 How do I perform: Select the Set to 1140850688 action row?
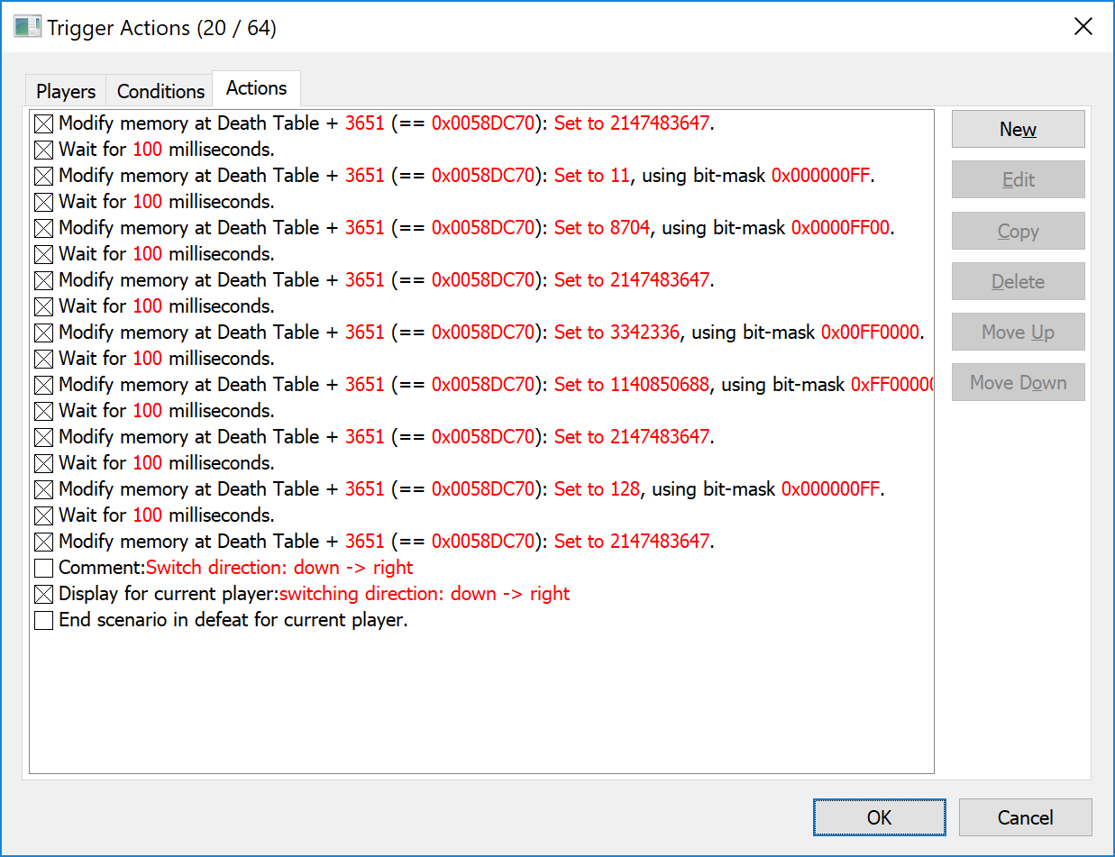tap(451, 385)
